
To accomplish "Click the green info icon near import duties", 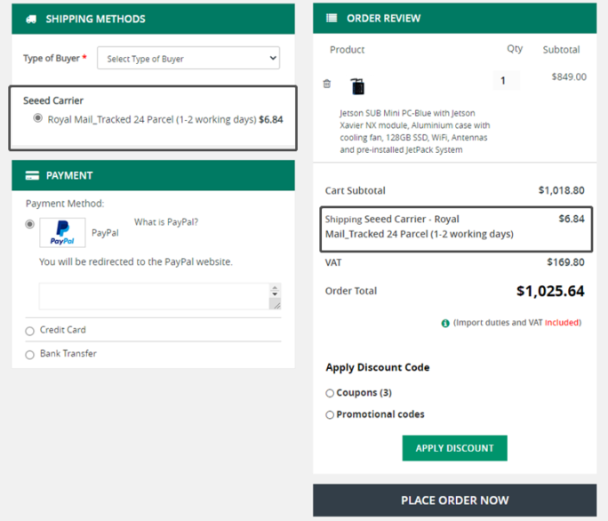I will coord(445,323).
